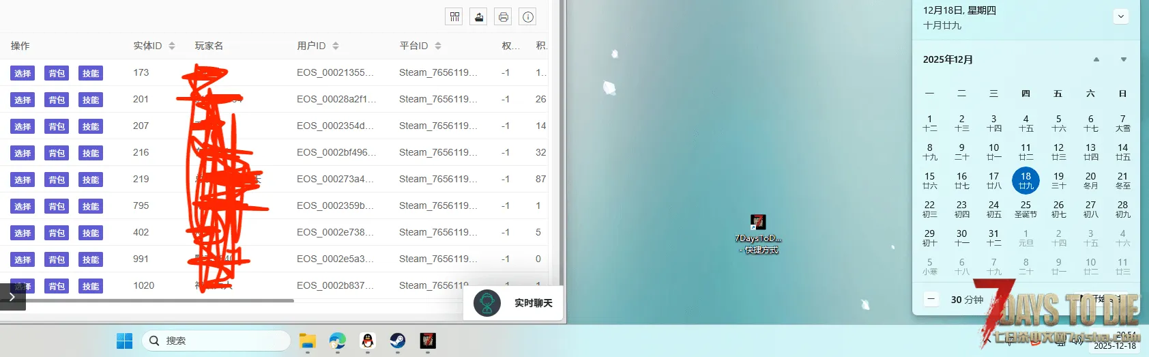Open File Explorer from the taskbar

pyautogui.click(x=308, y=341)
